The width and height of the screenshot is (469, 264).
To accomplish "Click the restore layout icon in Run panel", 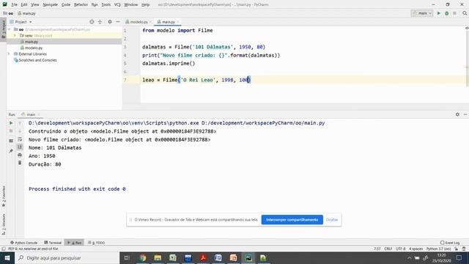I will click(x=11, y=141).
